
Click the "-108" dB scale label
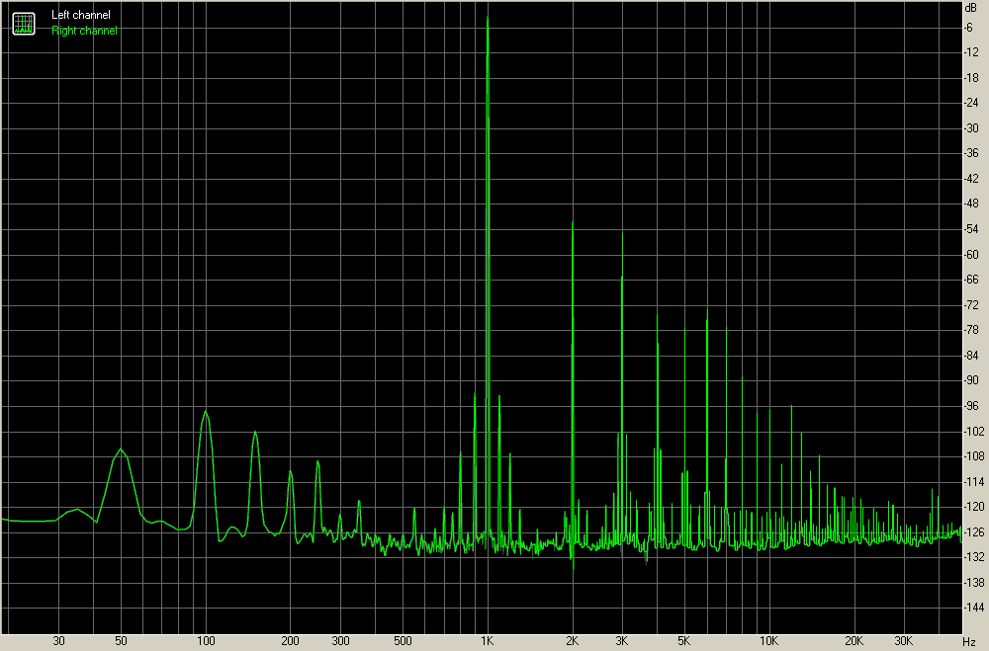click(x=973, y=456)
